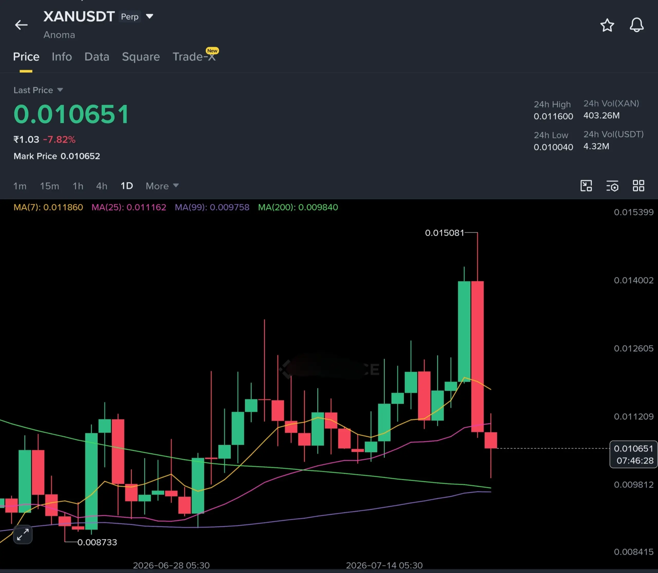Click the 0.011209 price axis label
Image resolution: width=658 pixels, height=573 pixels.
click(x=633, y=417)
